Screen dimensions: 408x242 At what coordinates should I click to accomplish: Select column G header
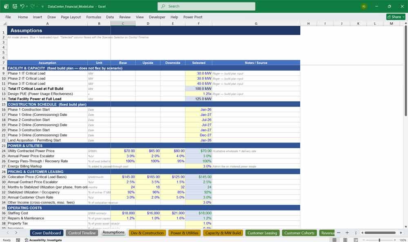256,23
